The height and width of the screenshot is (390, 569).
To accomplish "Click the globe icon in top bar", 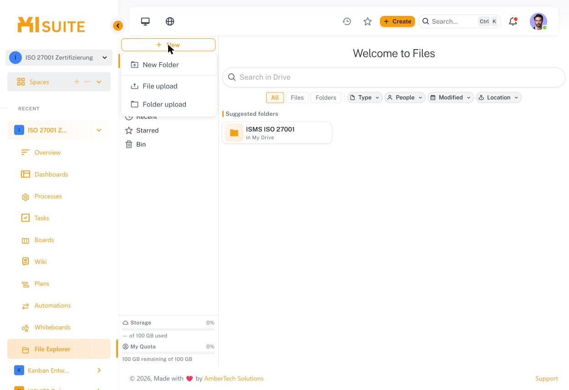I will point(170,21).
